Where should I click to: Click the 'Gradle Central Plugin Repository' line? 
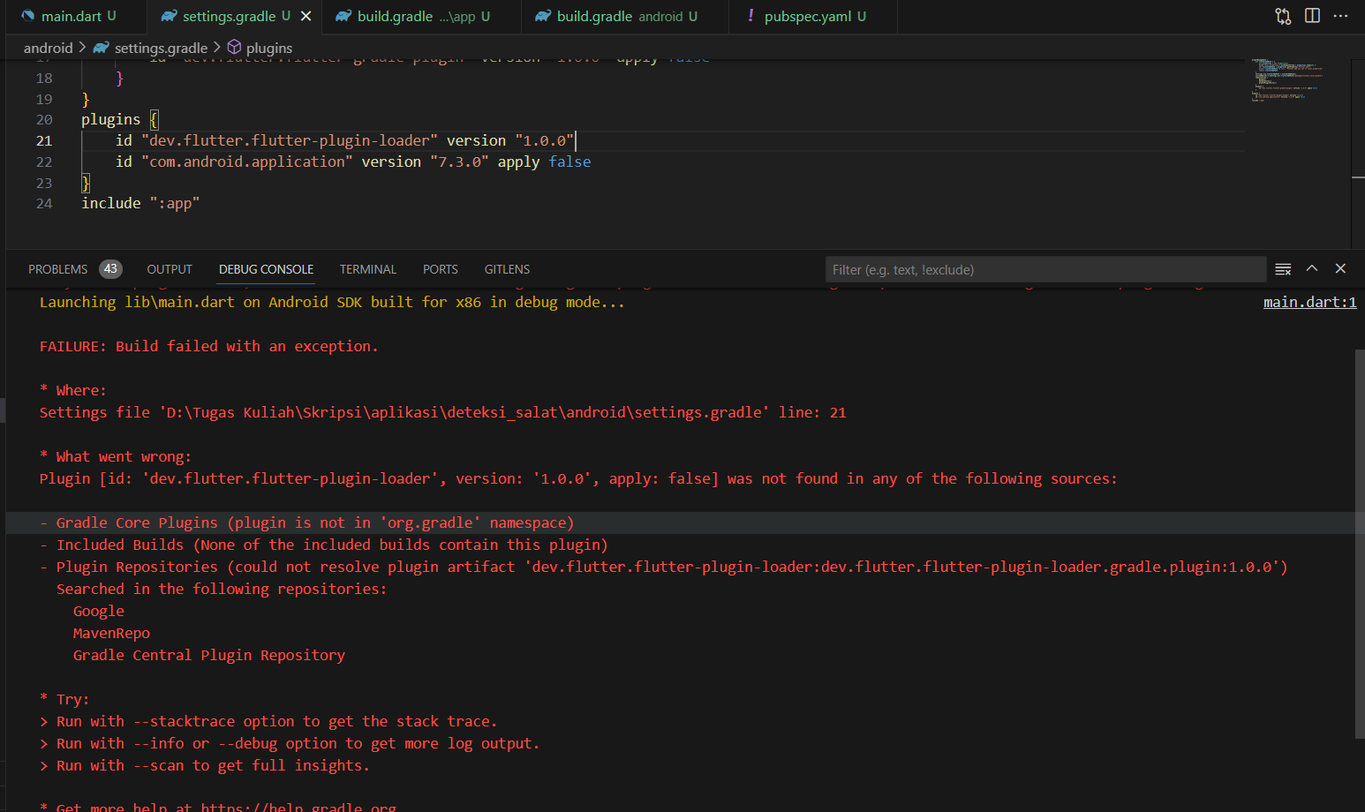point(209,655)
